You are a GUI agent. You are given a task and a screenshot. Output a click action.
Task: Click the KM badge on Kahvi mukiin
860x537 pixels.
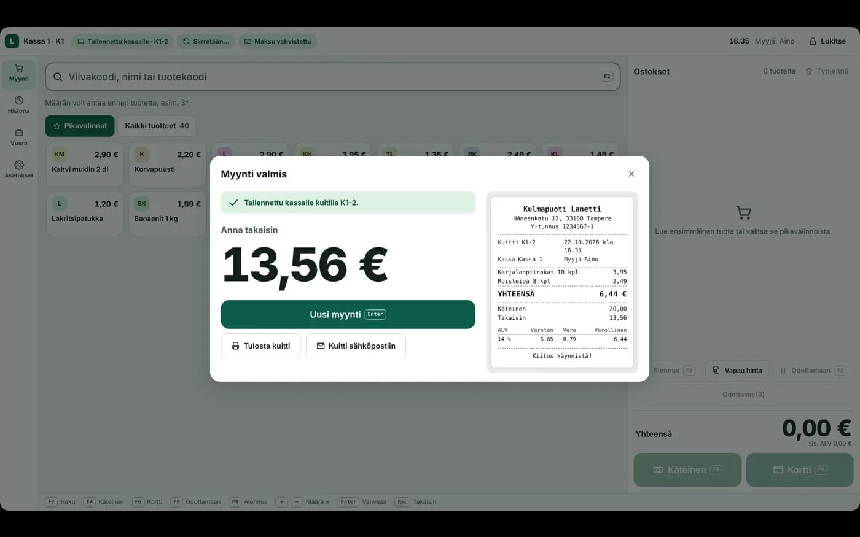tap(59, 155)
